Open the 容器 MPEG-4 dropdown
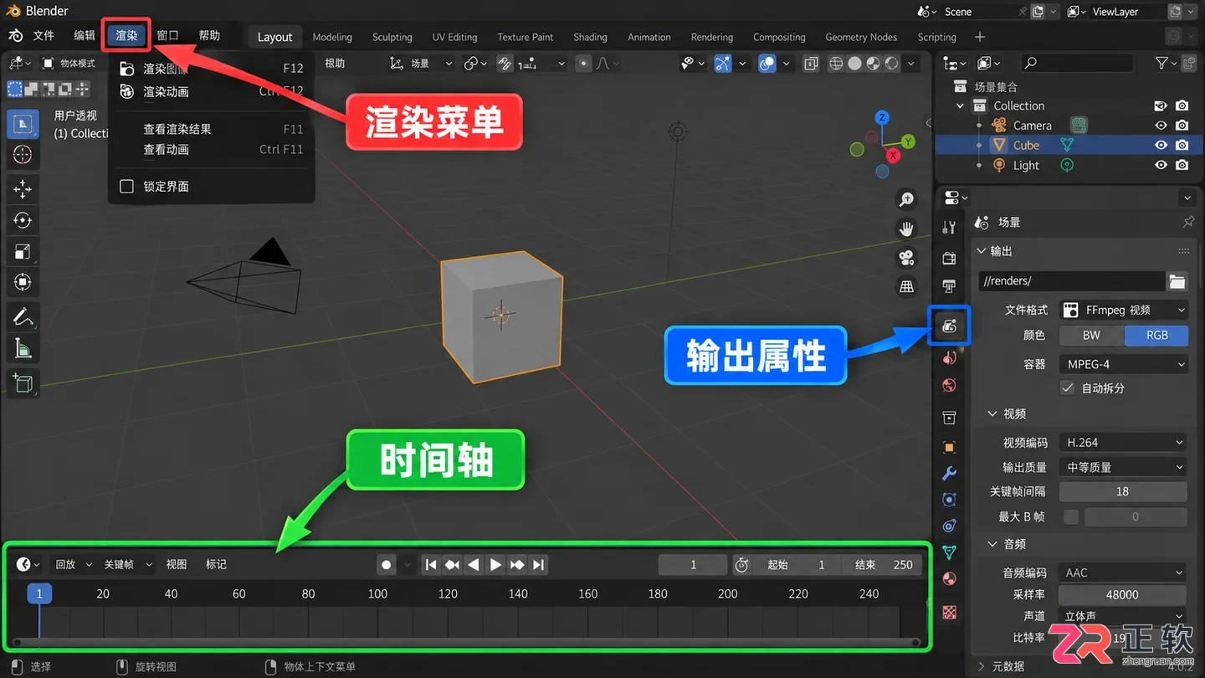The image size is (1205, 678). tap(1124, 364)
